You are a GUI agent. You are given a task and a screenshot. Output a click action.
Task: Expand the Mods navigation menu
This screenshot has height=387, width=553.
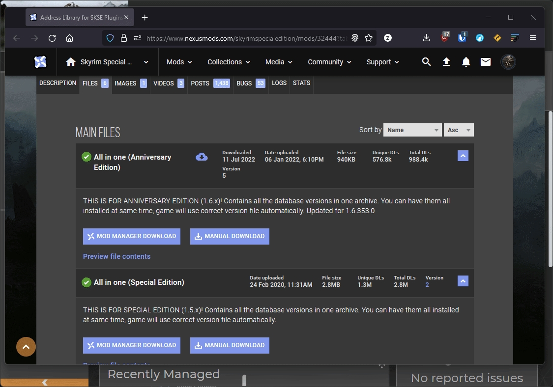click(179, 62)
